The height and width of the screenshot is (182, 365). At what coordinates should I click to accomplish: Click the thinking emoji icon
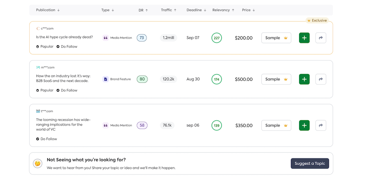38,164
